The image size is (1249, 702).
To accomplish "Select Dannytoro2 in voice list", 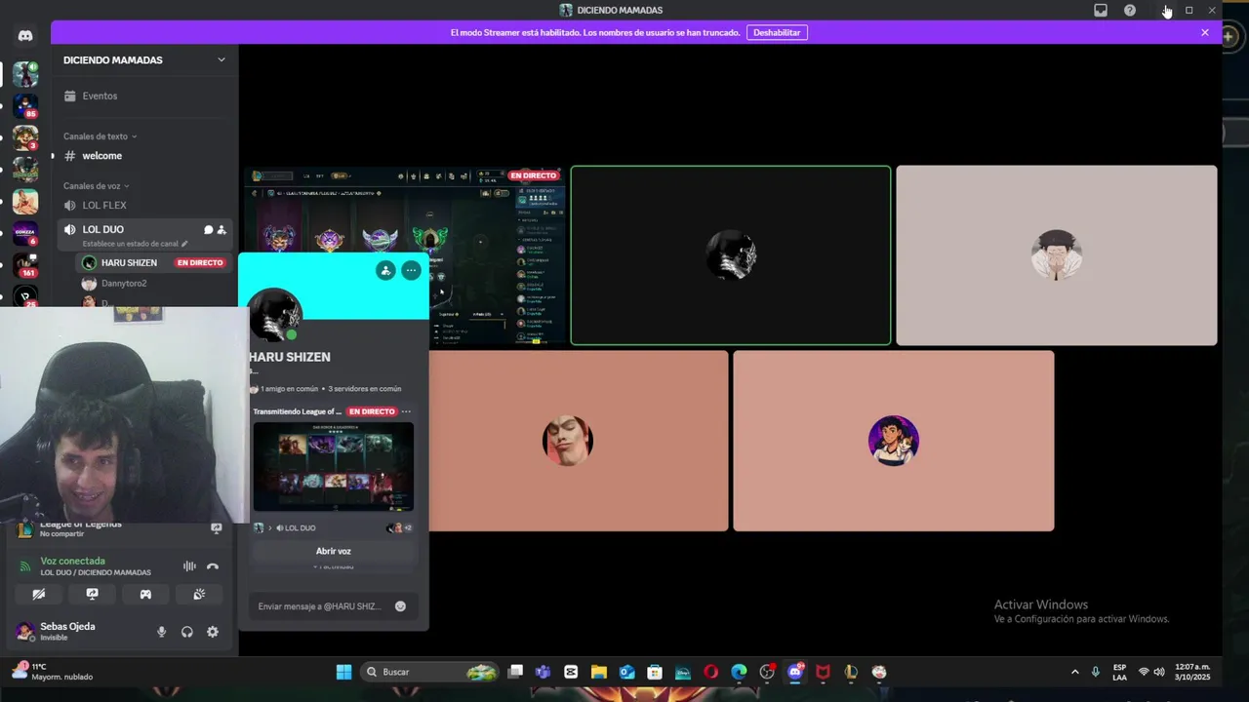I will click(152, 284).
